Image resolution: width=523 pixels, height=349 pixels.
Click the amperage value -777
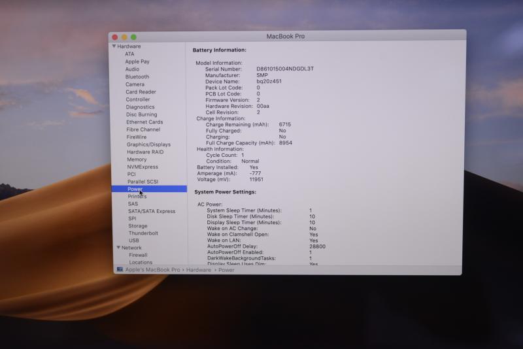point(255,173)
